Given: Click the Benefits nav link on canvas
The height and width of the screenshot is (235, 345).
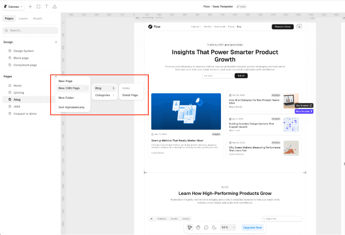Looking at the screenshot, I should click(208, 27).
